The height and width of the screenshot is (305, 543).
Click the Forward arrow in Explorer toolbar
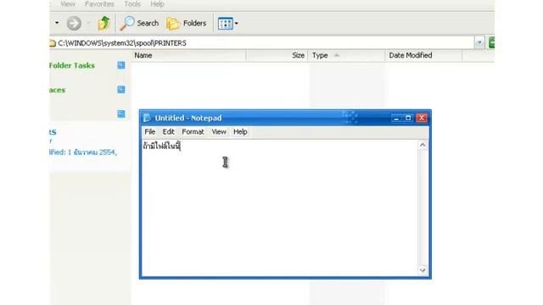click(x=74, y=23)
